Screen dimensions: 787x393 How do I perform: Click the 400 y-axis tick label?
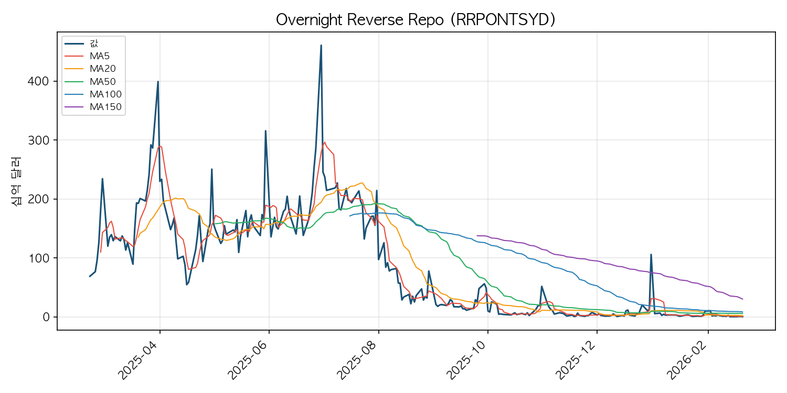tap(39, 81)
